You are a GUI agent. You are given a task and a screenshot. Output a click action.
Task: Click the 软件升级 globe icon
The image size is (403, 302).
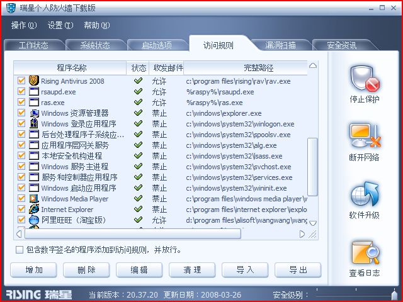tap(365, 194)
